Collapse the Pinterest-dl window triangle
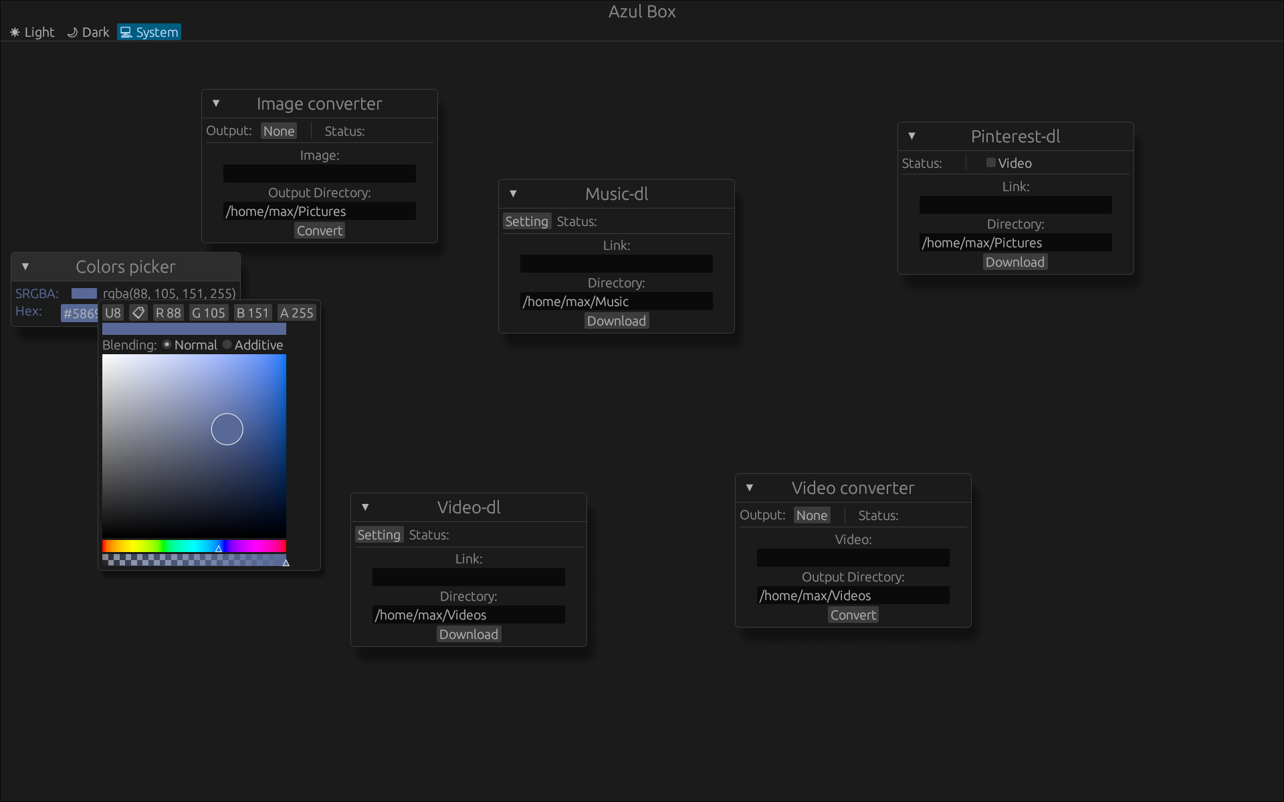 (x=912, y=136)
